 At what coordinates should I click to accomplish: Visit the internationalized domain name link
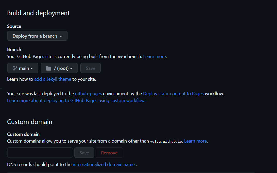(x=104, y=164)
